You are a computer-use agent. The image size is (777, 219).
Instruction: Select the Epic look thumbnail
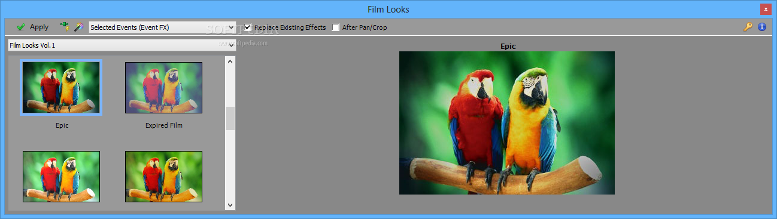61,87
